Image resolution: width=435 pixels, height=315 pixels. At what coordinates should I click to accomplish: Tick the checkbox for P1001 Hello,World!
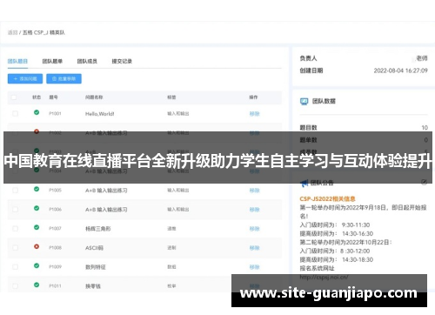point(15,113)
